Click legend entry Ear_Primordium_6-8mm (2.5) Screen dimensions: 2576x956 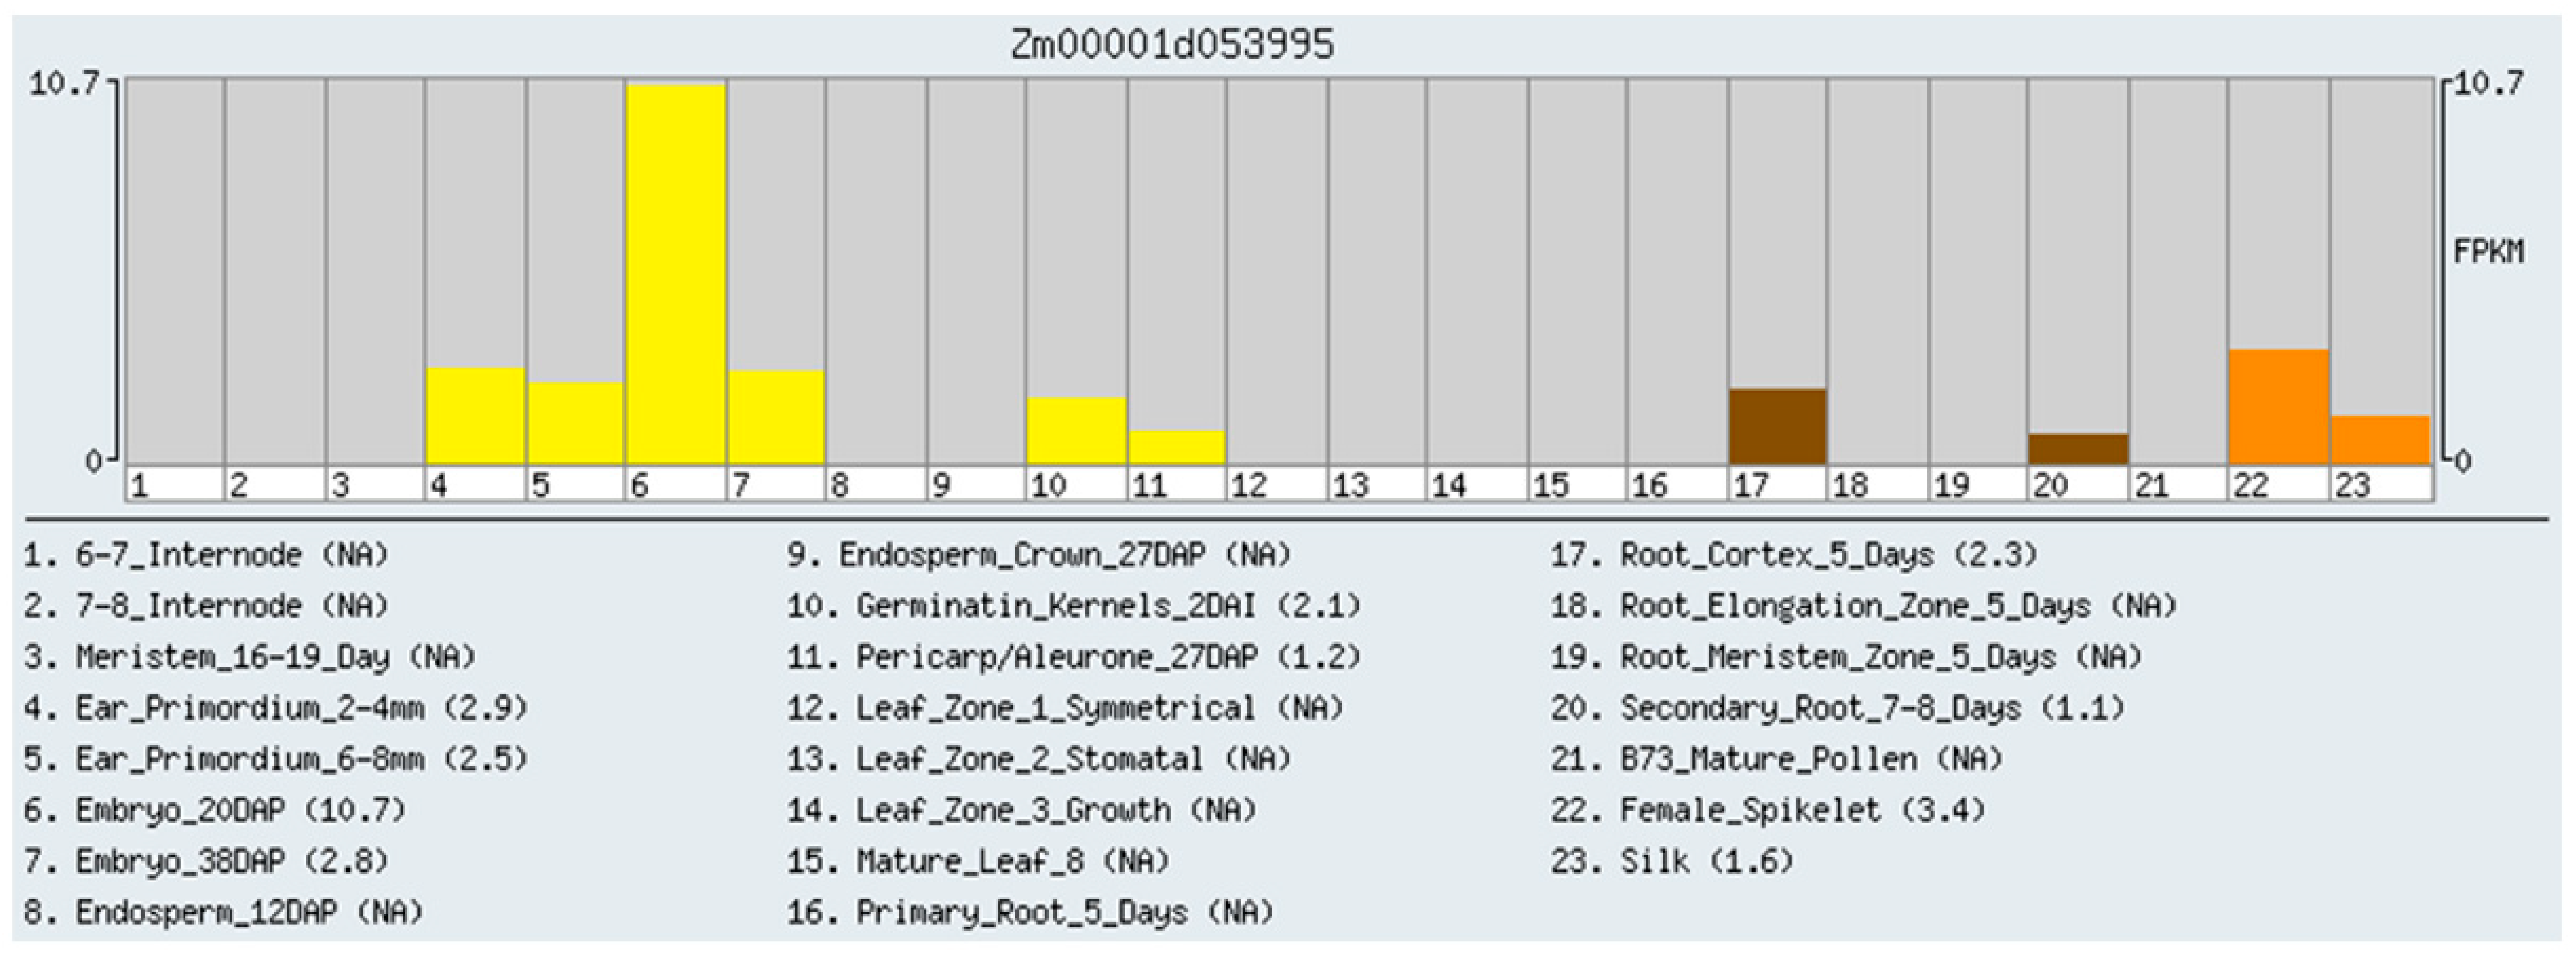tap(276, 759)
